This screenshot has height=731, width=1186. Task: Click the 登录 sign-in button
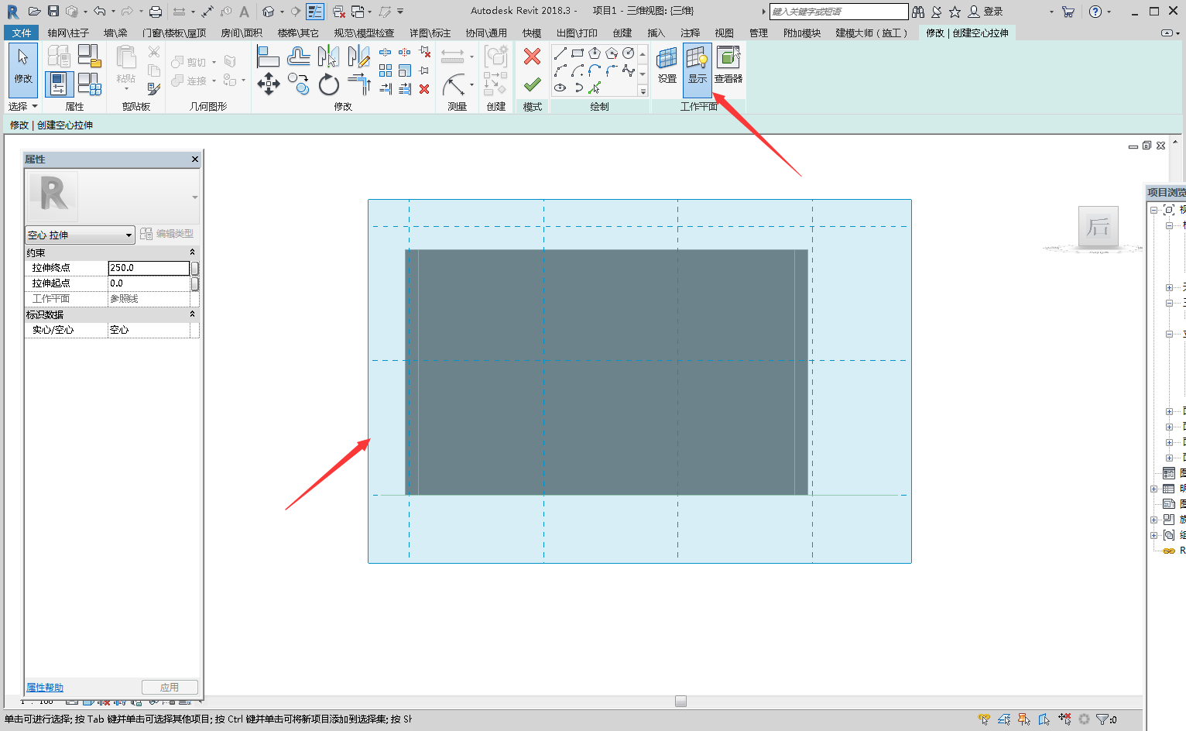pyautogui.click(x=985, y=12)
